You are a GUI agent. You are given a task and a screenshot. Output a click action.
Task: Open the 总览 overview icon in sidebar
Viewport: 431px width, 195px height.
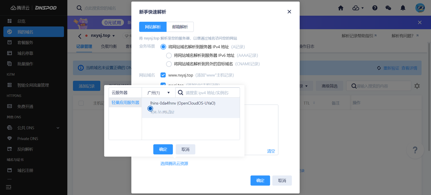[x=10, y=21]
